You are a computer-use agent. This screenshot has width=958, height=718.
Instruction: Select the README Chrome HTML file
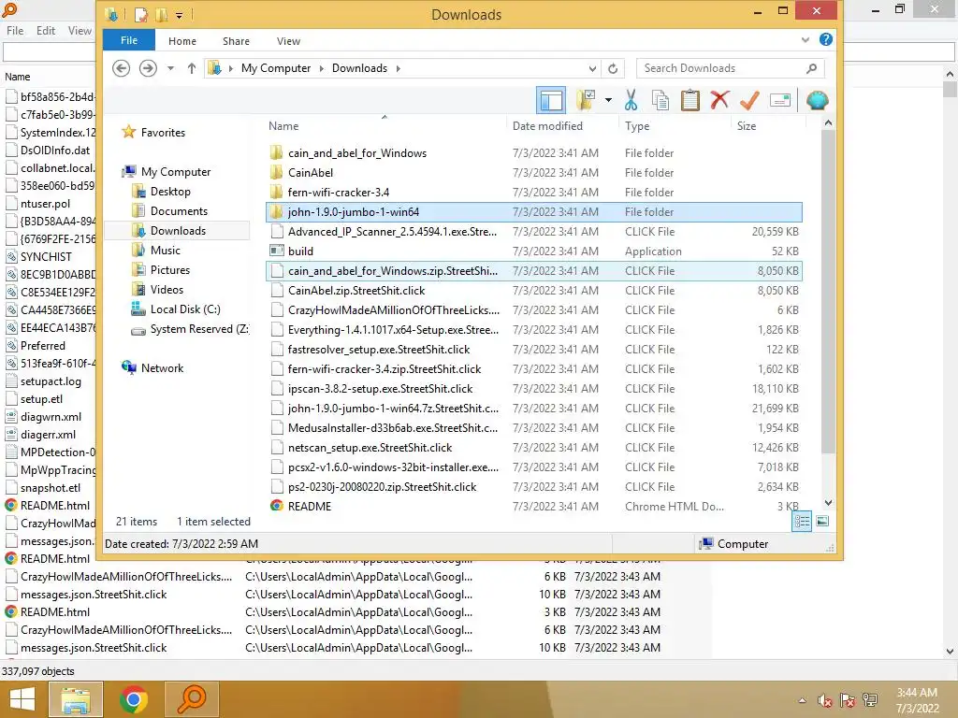pos(534,506)
